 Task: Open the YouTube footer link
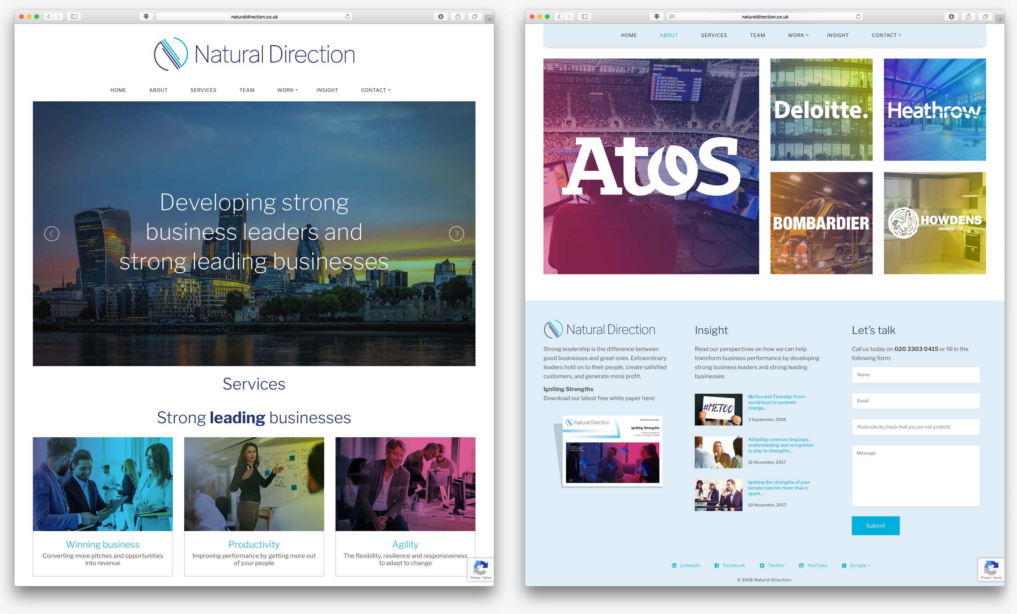813,565
